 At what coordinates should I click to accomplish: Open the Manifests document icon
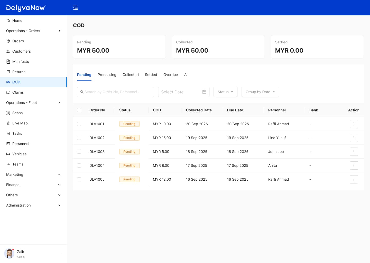tap(8, 62)
